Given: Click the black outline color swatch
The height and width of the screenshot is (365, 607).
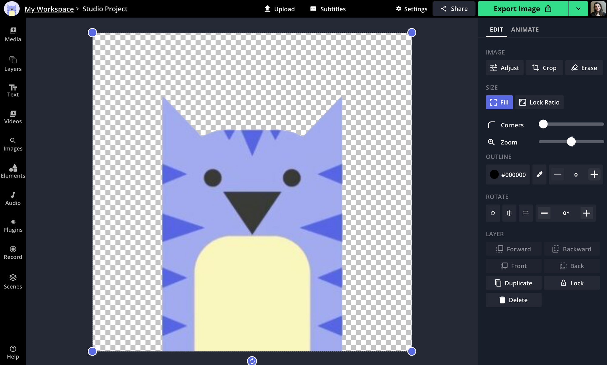Looking at the screenshot, I should pyautogui.click(x=494, y=174).
